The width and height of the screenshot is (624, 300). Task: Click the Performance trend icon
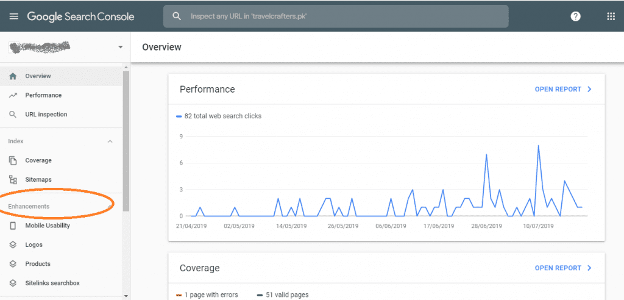click(x=13, y=95)
